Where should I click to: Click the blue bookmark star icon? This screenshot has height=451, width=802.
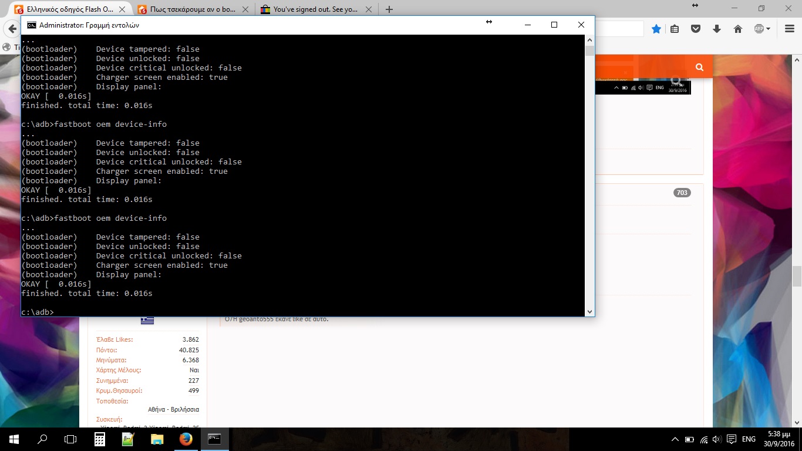(656, 29)
